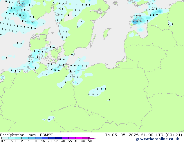This screenshot has width=184, height=142.
Task: Click the 0.5–1 mm legend color swatch
Action: (12, 138)
